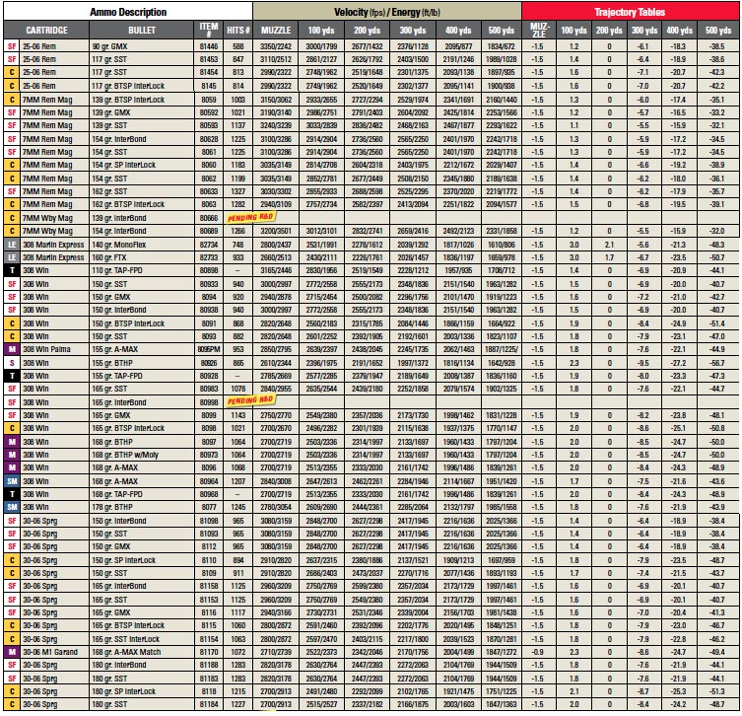Click the S badge for 155 gr. BTHP

point(12,363)
